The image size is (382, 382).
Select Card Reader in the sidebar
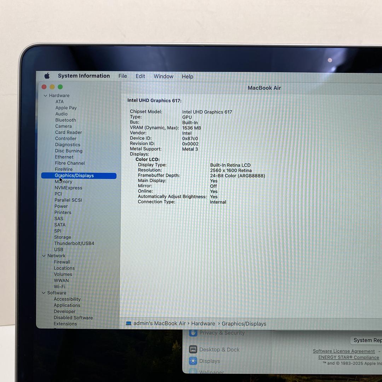coord(69,132)
